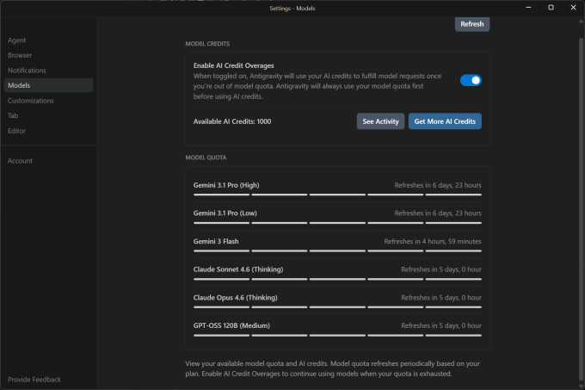This screenshot has height=390, width=585.
Task: Open the Account section
Action: [20, 161]
